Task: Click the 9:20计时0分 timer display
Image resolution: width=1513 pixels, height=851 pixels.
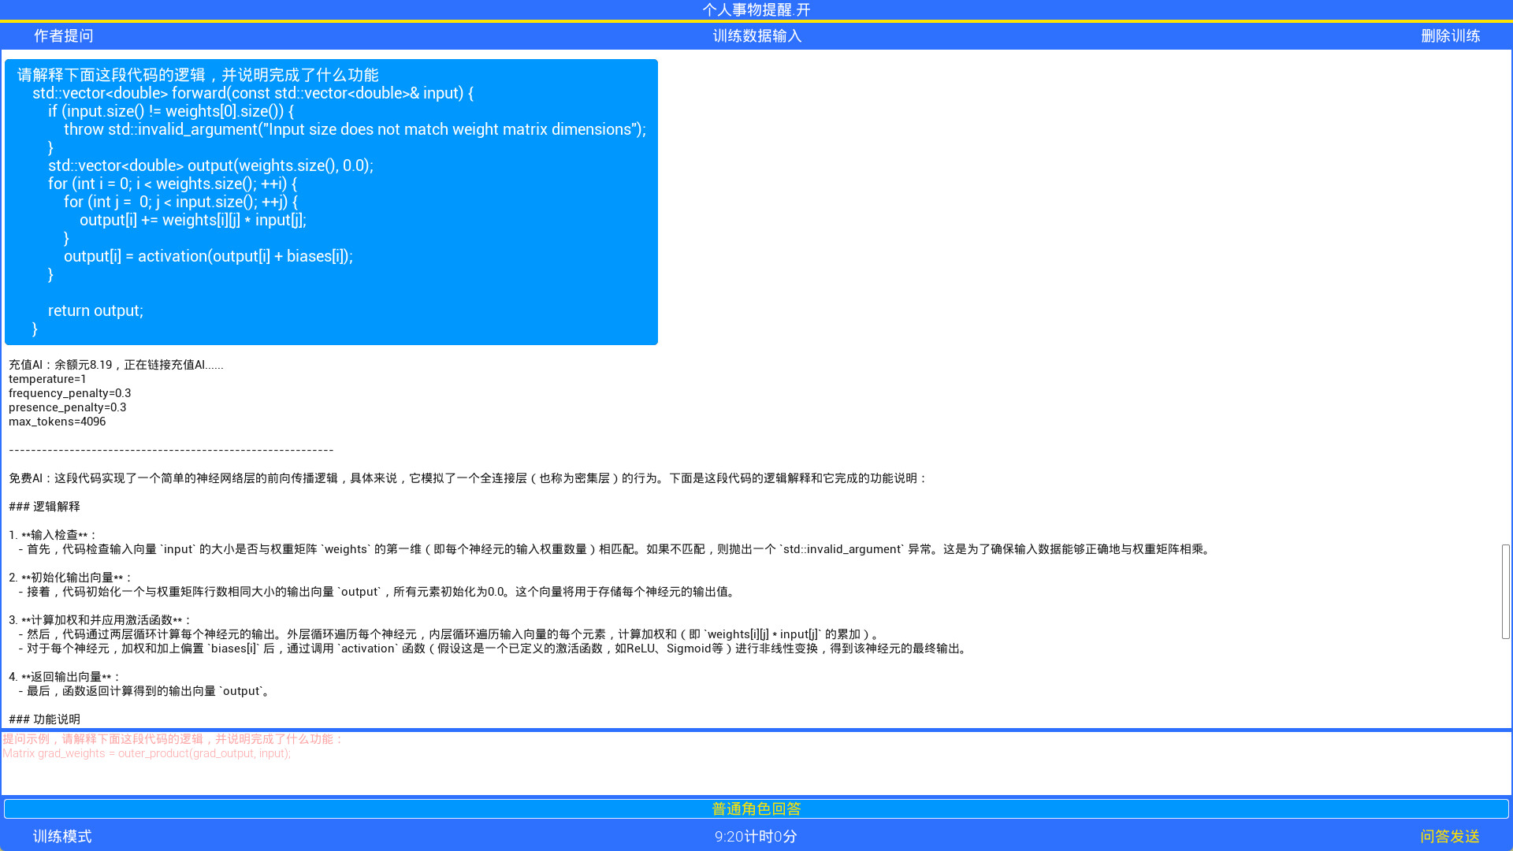Action: [756, 836]
